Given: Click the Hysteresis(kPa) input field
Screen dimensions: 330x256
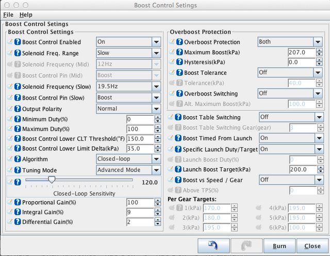Looking at the screenshot, I should [x=302, y=62].
